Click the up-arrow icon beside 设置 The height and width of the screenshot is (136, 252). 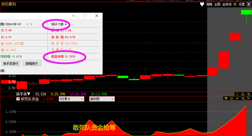pos(249,4)
